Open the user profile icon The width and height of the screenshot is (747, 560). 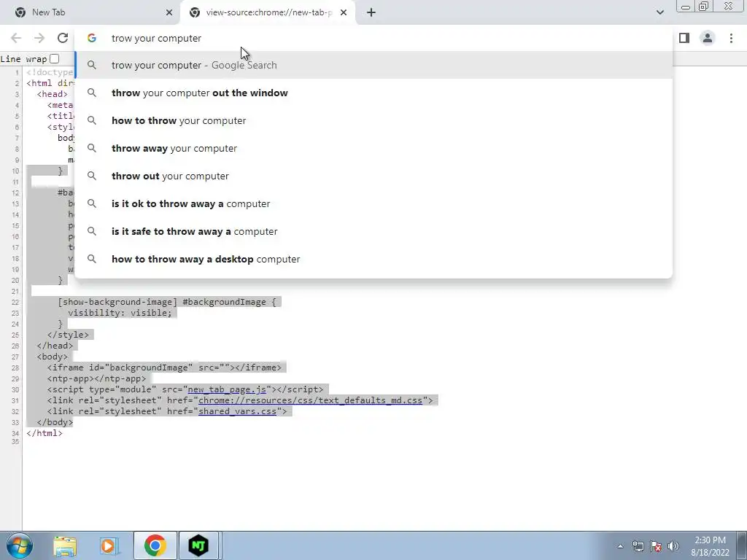click(708, 38)
